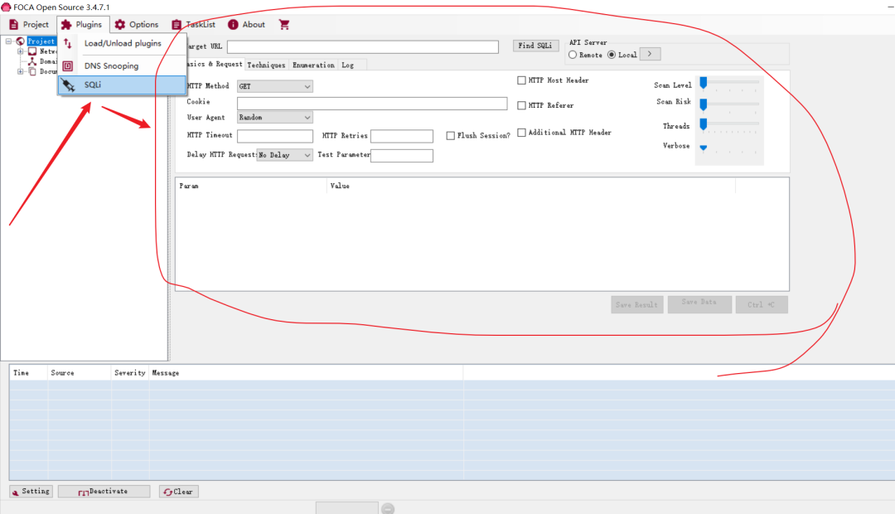Image resolution: width=895 pixels, height=514 pixels.
Task: Click the DNS Snooping icon
Action: click(x=68, y=65)
